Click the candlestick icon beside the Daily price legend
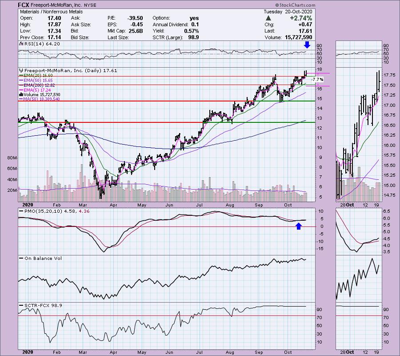This screenshot has height=356, width=400. coord(21,70)
